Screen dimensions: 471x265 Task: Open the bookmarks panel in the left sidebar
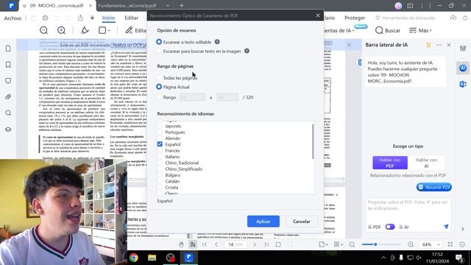[x=8, y=65]
